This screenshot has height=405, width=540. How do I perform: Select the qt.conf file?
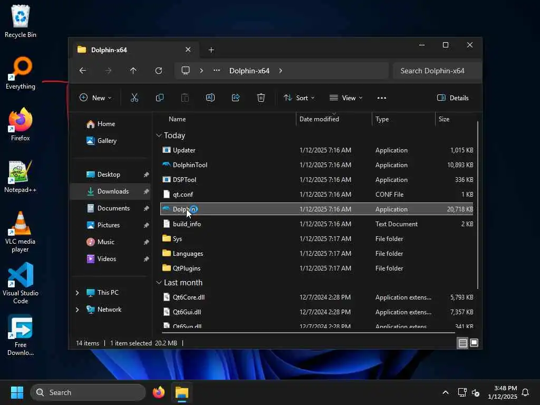pyautogui.click(x=317, y=195)
